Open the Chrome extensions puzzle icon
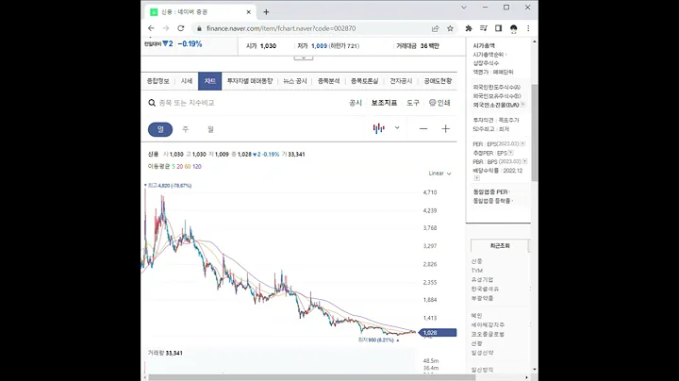This screenshot has width=679, height=381. (469, 28)
